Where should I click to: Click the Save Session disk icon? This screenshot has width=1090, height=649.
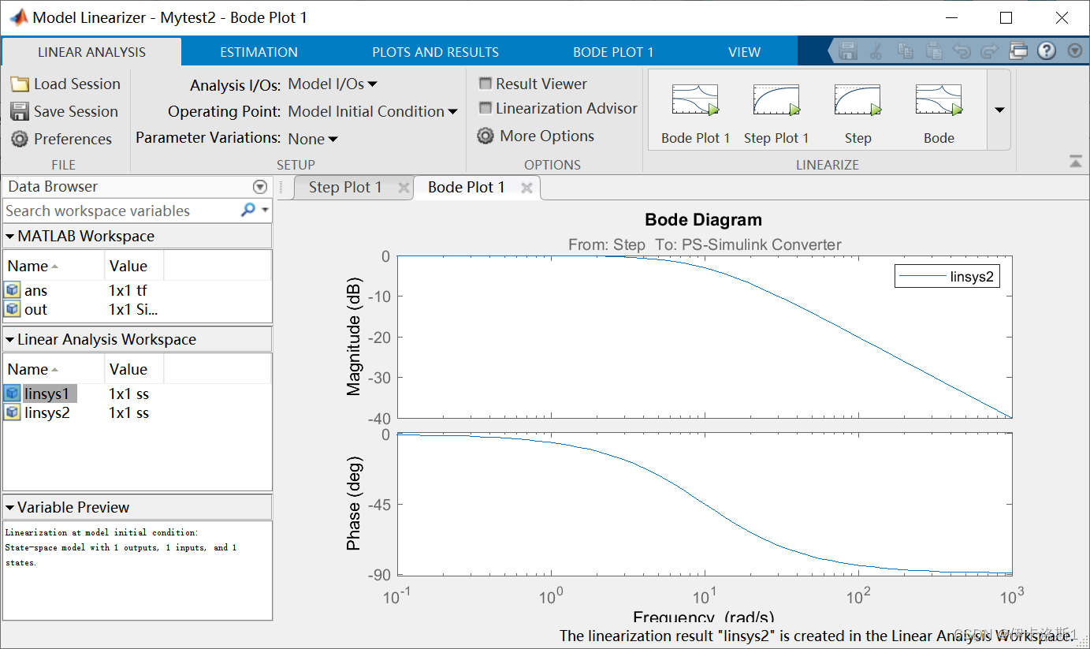coord(20,112)
